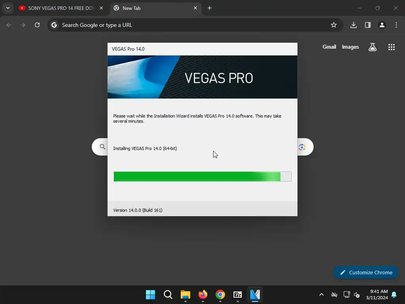Minimize the Chrome window

[359, 8]
